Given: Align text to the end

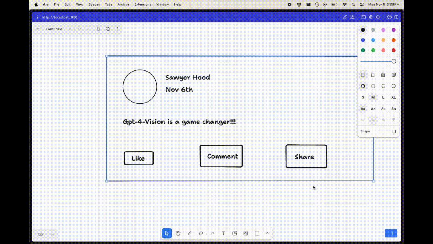Looking at the screenshot, I should (x=383, y=120).
